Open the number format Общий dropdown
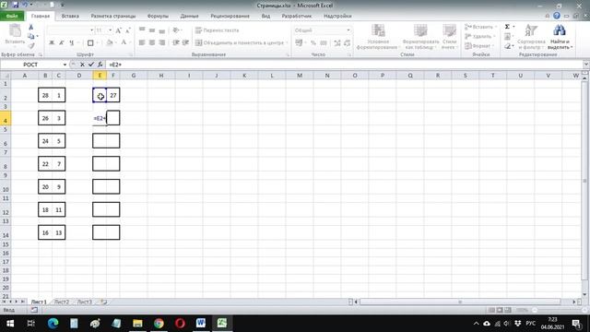The height and width of the screenshot is (332, 590). (348, 30)
